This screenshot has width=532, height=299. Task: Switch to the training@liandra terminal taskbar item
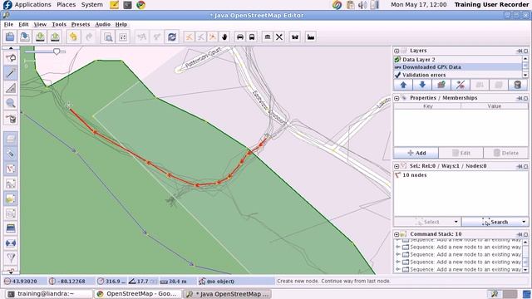click(50, 293)
